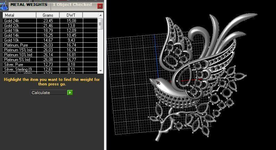Click the 16,25 grams value
Viewport: 276px width, 150px height.
(48, 35)
